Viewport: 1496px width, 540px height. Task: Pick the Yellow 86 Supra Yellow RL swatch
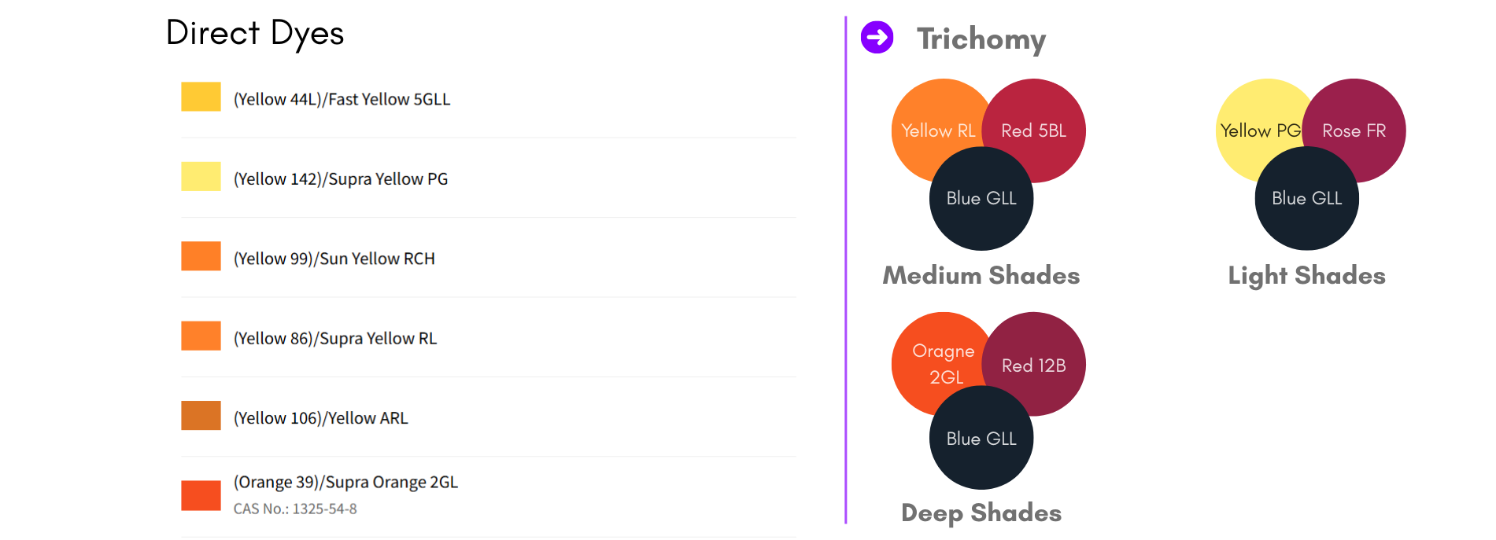coord(201,336)
